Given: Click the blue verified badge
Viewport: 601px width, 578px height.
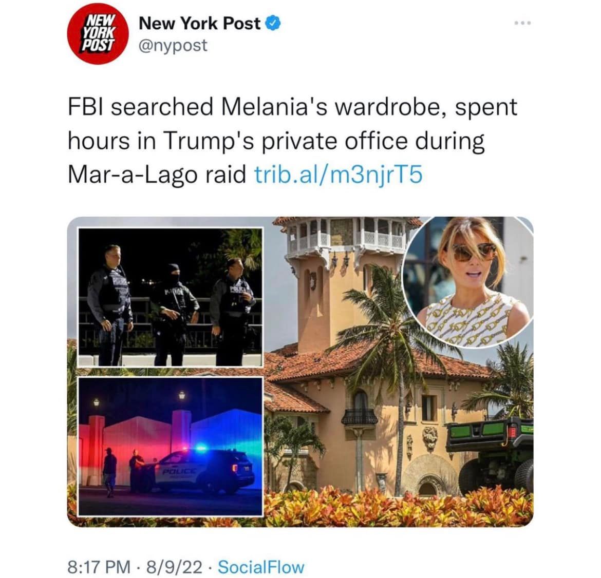Looking at the screenshot, I should tap(273, 24).
